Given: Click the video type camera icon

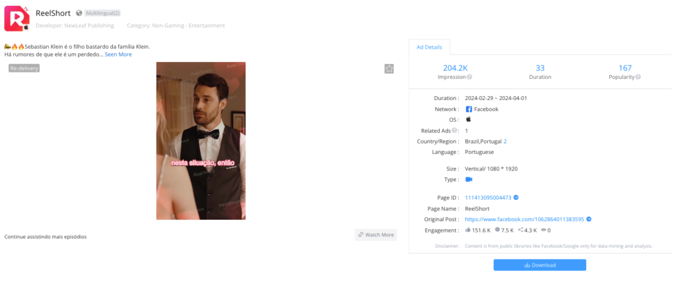Looking at the screenshot, I should click(x=469, y=179).
